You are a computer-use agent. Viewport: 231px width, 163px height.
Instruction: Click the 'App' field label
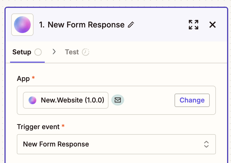[x=23, y=79]
